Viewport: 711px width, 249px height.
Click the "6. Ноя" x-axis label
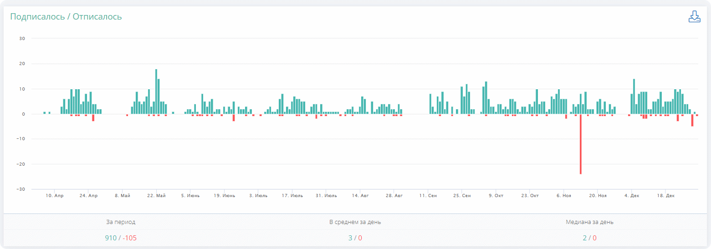[563, 196]
